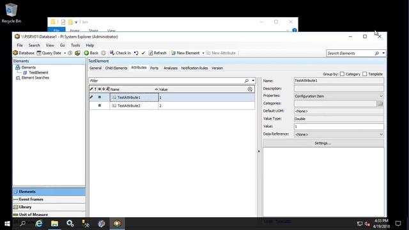
Task: Click the Settings... button
Action: [323, 143]
